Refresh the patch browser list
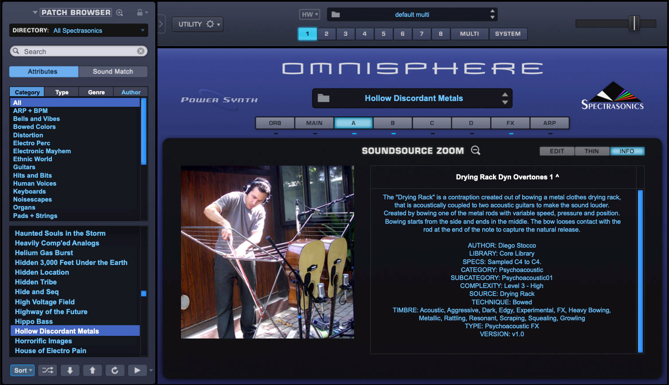Screen dimensions: 669x385 coord(115,370)
